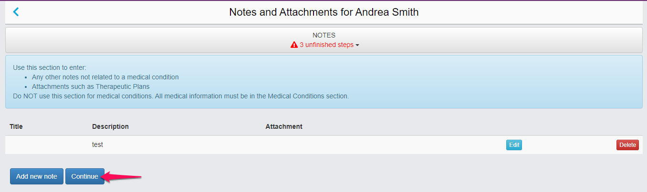Screen dimensions: 647x192
Task: Click the 'Attachments such as Therapeutic Plans' bullet
Action: pyautogui.click(x=91, y=86)
